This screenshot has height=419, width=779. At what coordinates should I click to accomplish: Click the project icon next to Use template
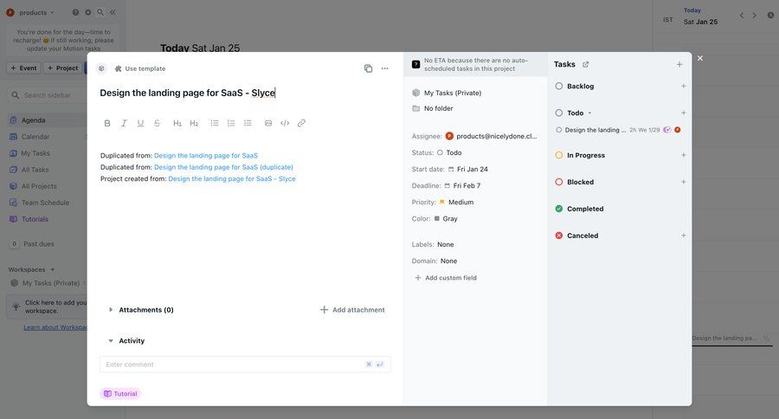click(x=101, y=68)
